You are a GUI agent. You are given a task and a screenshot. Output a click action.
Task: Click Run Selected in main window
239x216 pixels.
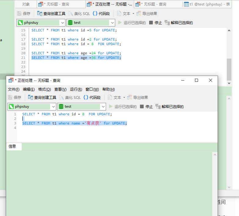[132, 23]
